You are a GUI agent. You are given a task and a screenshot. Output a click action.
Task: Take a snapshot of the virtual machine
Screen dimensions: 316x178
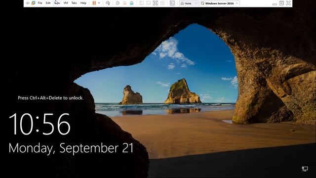click(x=118, y=3)
